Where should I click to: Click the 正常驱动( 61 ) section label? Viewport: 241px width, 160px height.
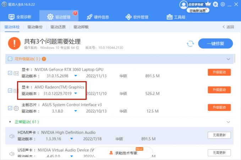click(x=27, y=122)
